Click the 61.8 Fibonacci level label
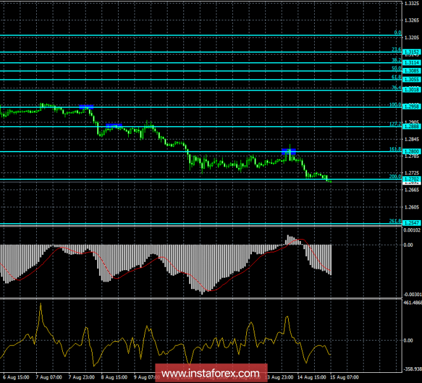 (395, 77)
